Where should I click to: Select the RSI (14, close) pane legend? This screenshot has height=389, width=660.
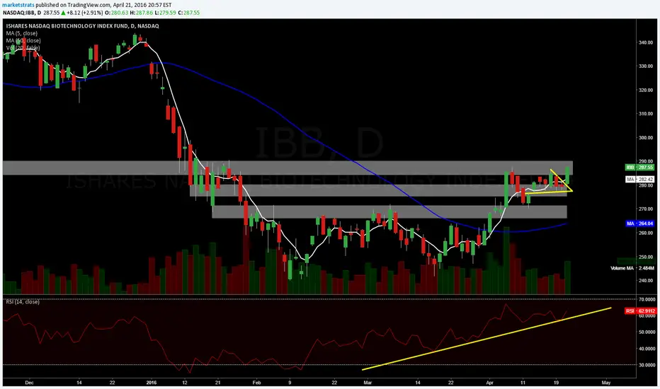coord(23,302)
